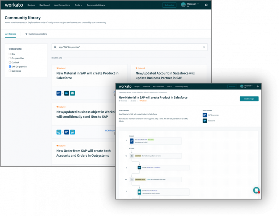
Task: Click the plug icon beside Custom connectors
Action: [x=26, y=34]
